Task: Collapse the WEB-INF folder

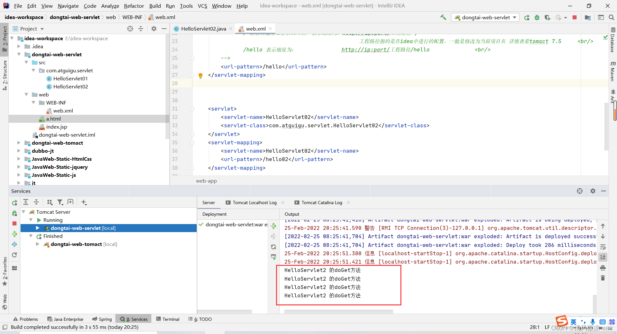Action: click(x=33, y=103)
